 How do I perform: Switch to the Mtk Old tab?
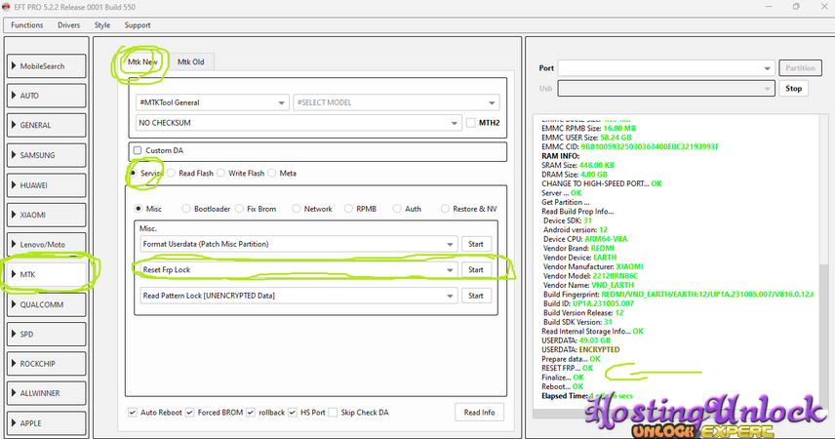(x=190, y=62)
